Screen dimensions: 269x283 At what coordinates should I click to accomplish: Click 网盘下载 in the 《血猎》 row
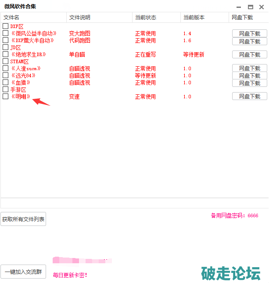tap(249, 83)
